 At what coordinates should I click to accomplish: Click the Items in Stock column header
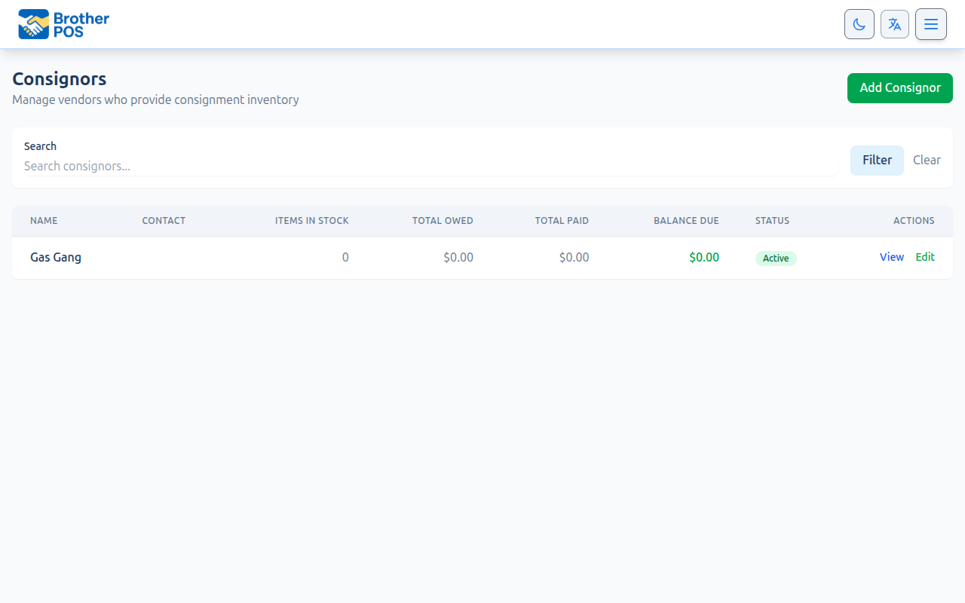point(311,221)
